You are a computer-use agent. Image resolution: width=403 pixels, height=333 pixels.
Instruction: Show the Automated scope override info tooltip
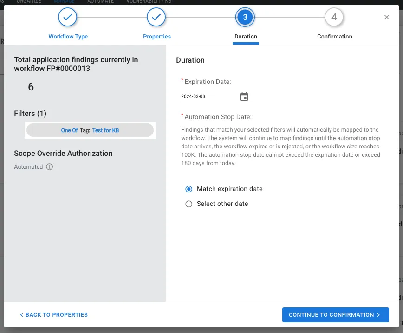pos(49,167)
